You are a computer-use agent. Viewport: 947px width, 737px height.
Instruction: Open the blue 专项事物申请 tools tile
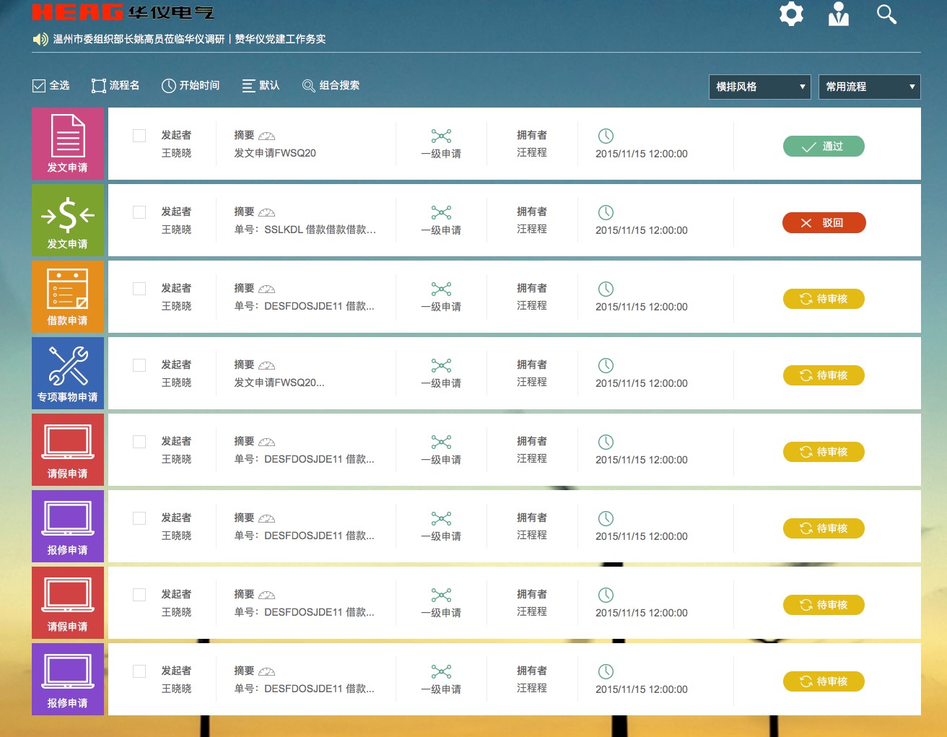[68, 373]
